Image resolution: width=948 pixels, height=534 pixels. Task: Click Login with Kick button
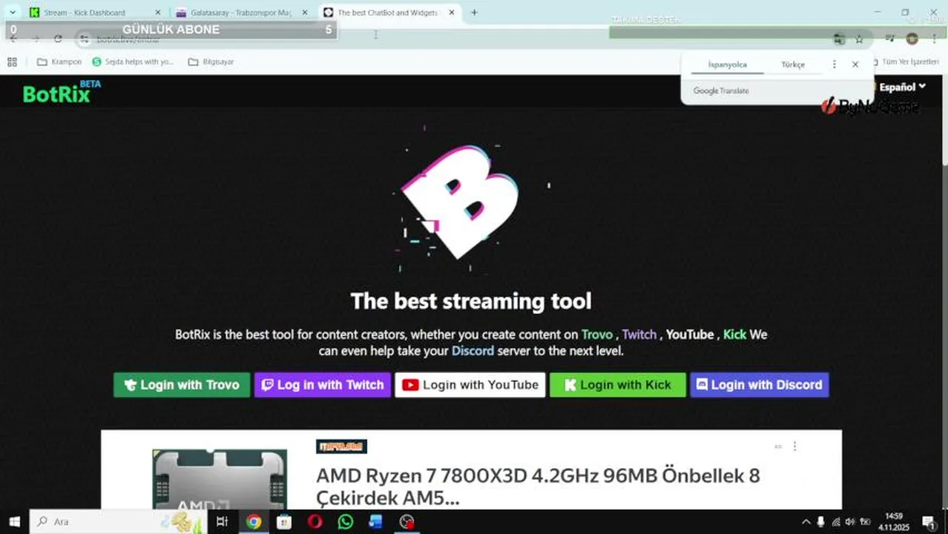(617, 385)
